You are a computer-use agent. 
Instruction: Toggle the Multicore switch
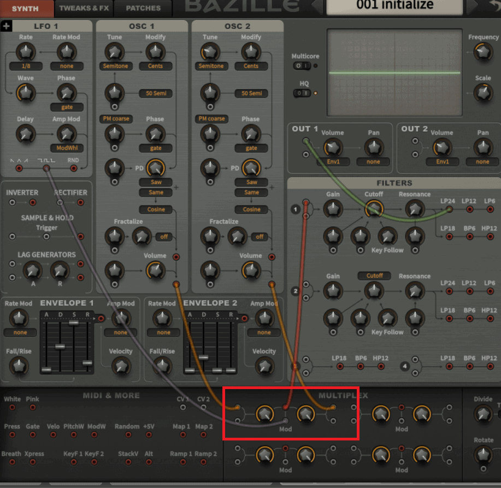[302, 66]
